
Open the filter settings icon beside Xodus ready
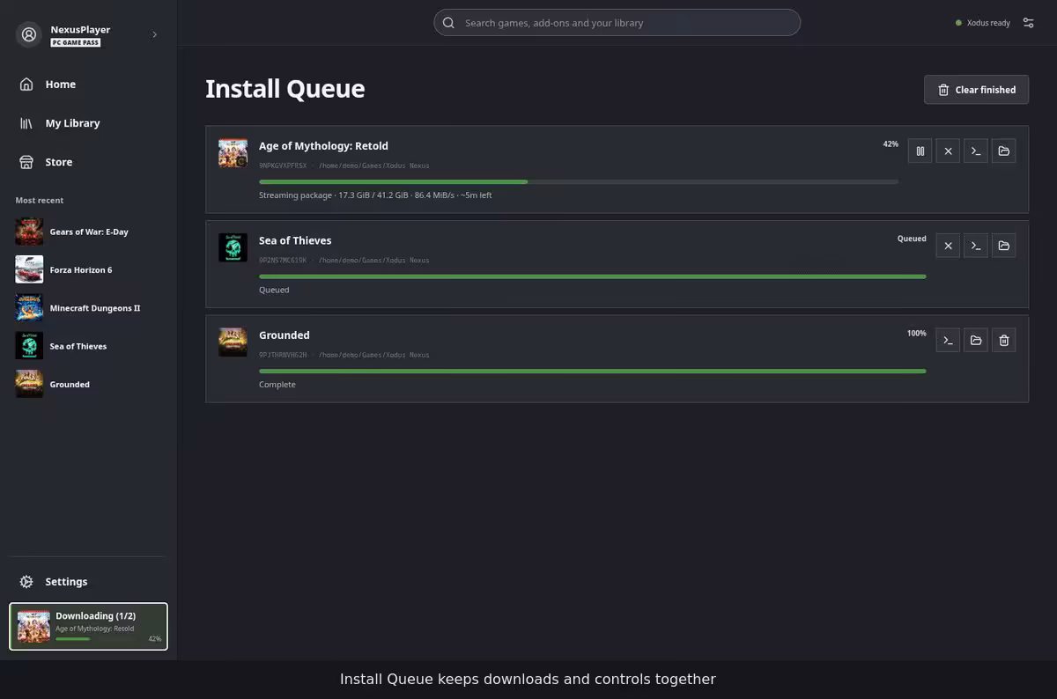(1028, 23)
